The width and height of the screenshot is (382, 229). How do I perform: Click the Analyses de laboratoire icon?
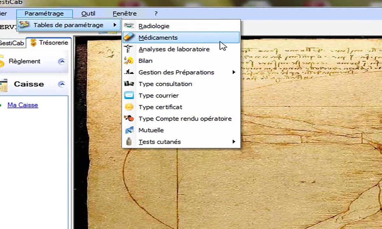point(129,49)
